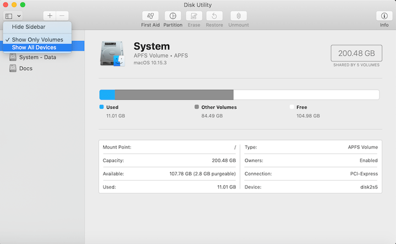Click the sidebar view icon in toolbar

coord(9,16)
